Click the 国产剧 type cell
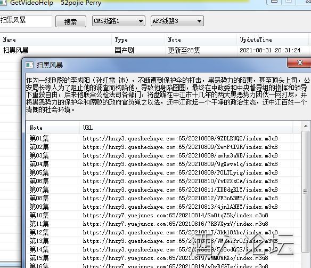311x268 pixels. click(x=125, y=50)
